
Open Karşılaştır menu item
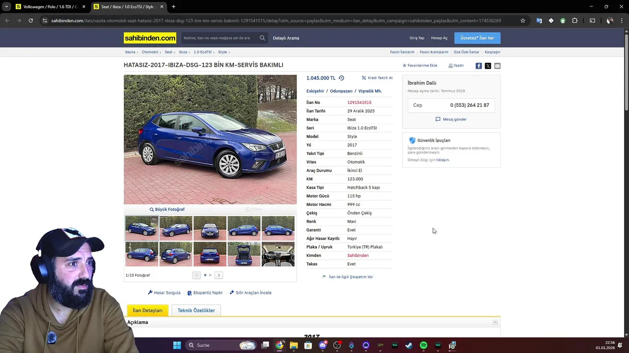(492, 52)
